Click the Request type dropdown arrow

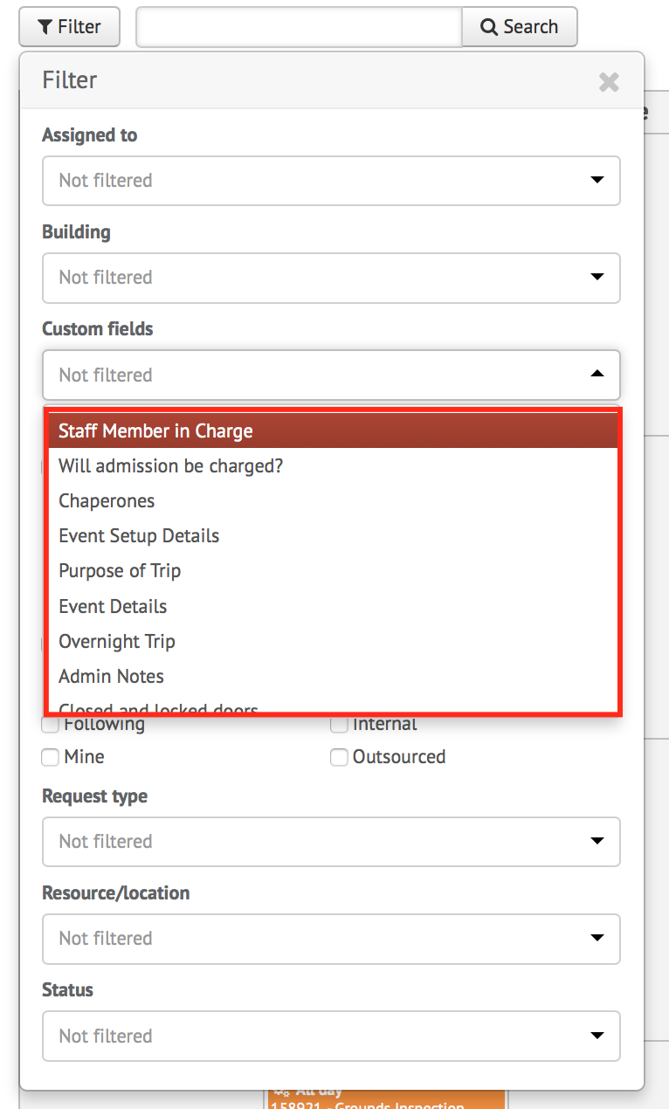pyautogui.click(x=597, y=841)
